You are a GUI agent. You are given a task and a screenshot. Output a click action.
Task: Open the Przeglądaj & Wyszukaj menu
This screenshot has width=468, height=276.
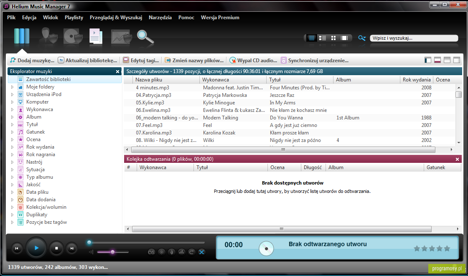tap(116, 17)
